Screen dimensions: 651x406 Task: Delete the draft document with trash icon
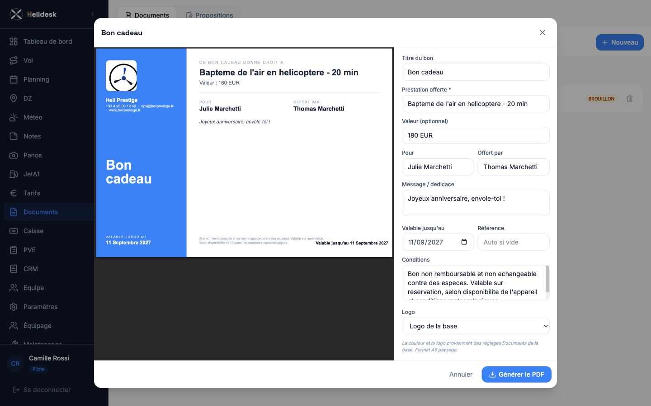coord(630,99)
